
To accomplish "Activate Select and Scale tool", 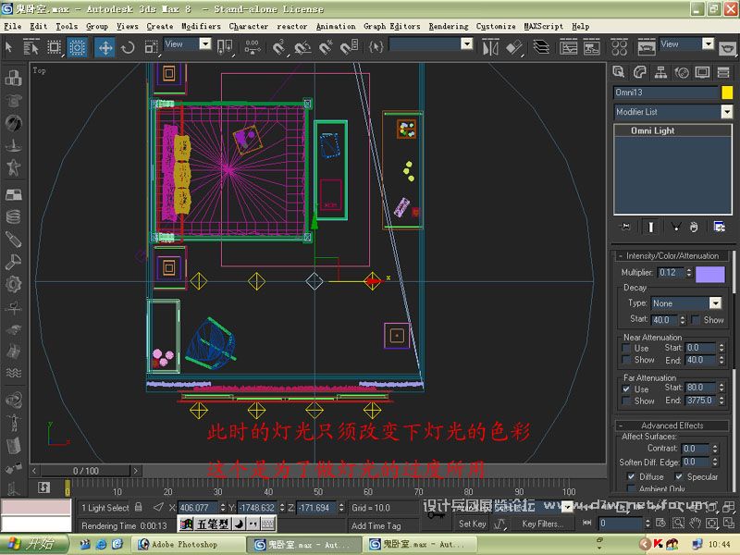I will pyautogui.click(x=151, y=47).
